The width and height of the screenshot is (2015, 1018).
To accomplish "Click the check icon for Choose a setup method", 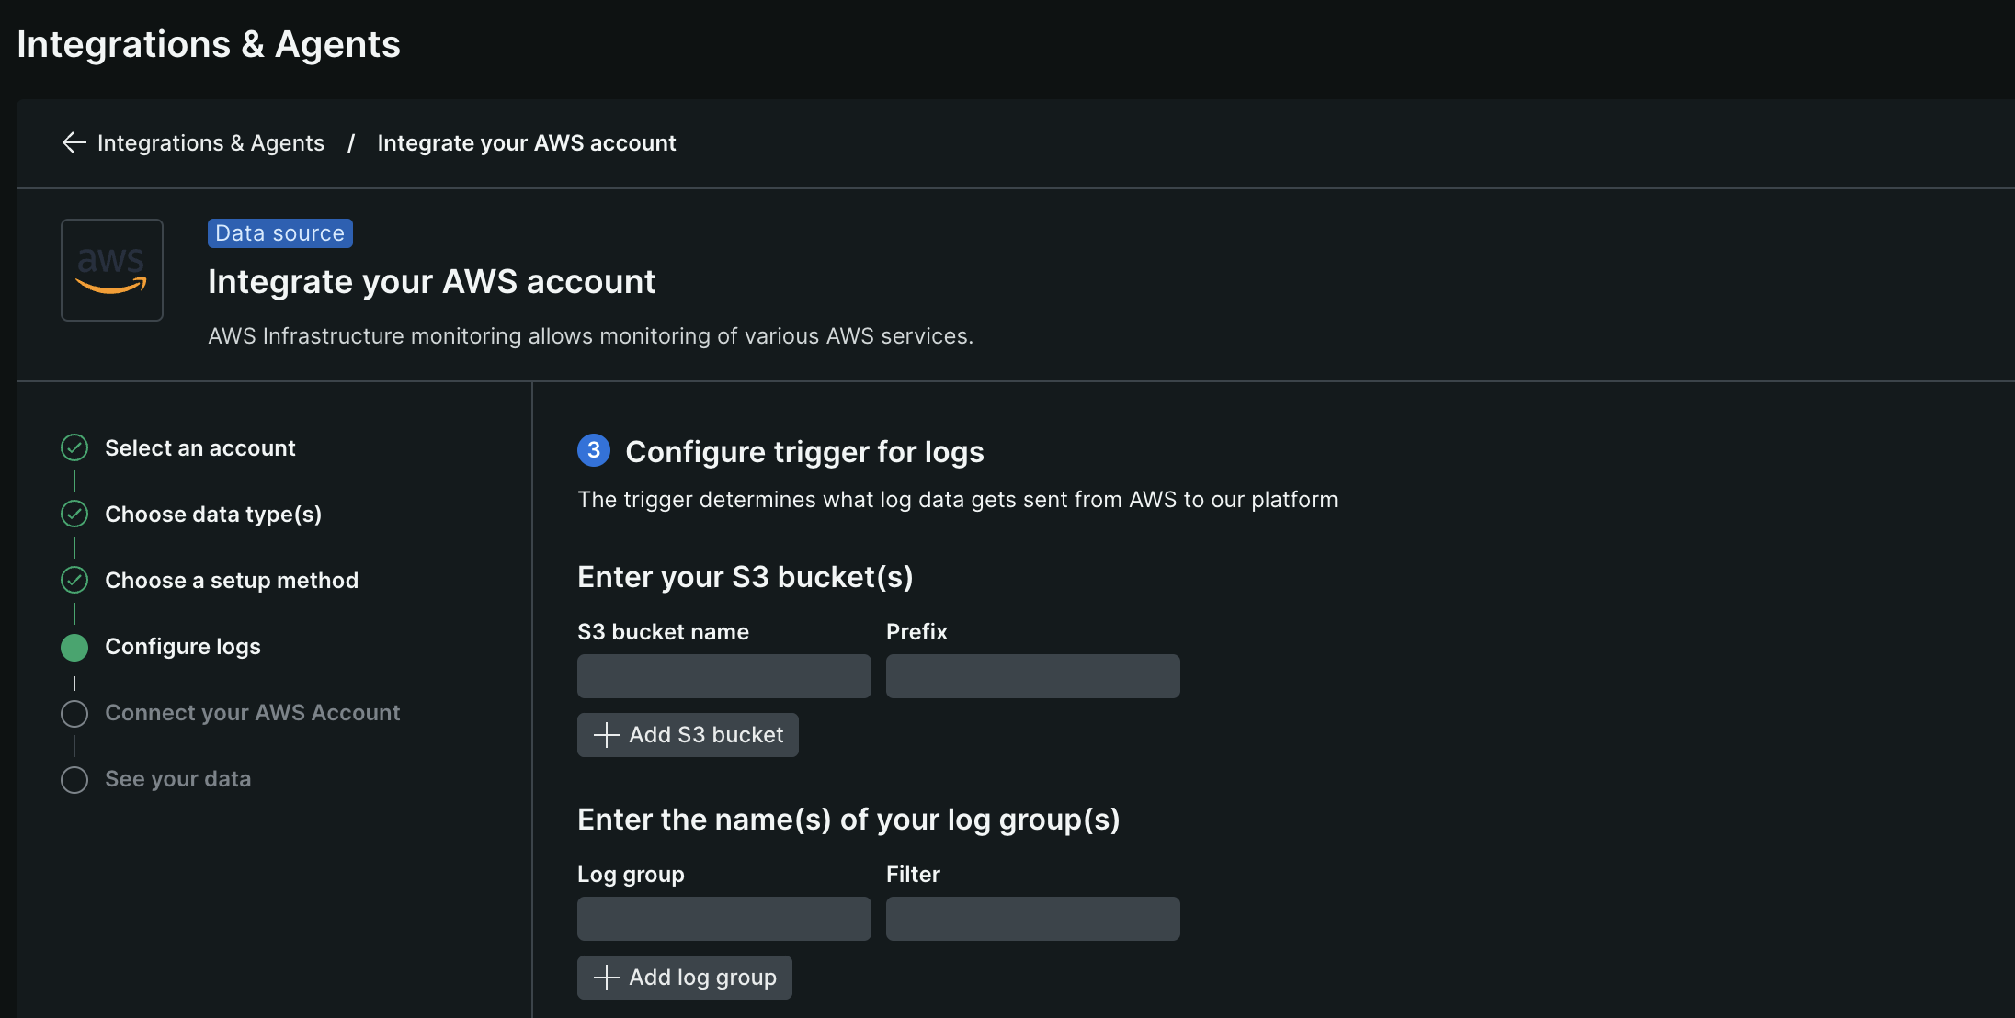I will [74, 581].
